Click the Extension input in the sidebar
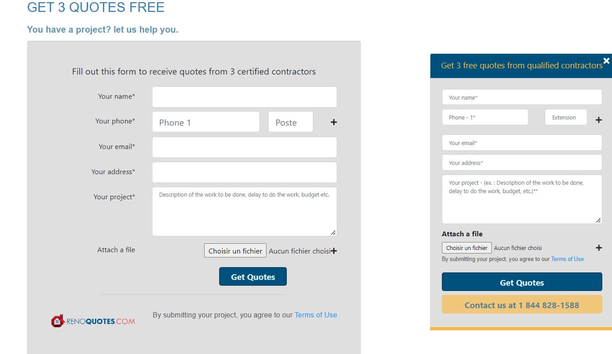Viewport: 612px width, 354px height. tap(565, 117)
